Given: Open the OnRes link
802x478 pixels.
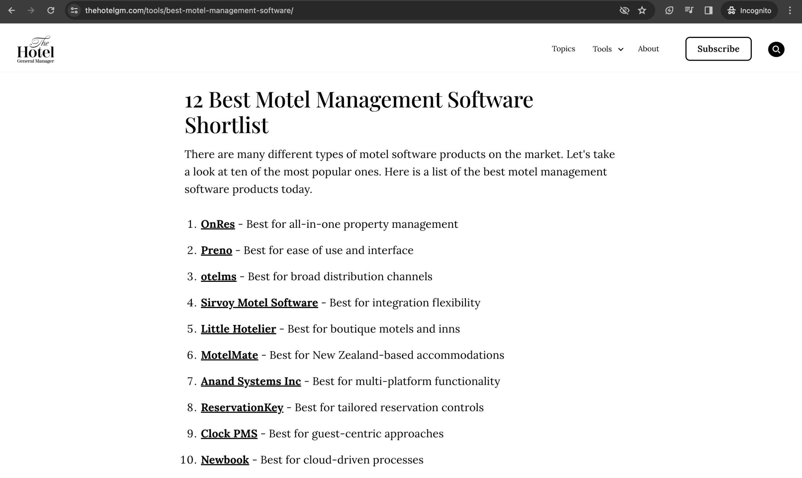Looking at the screenshot, I should pyautogui.click(x=217, y=224).
